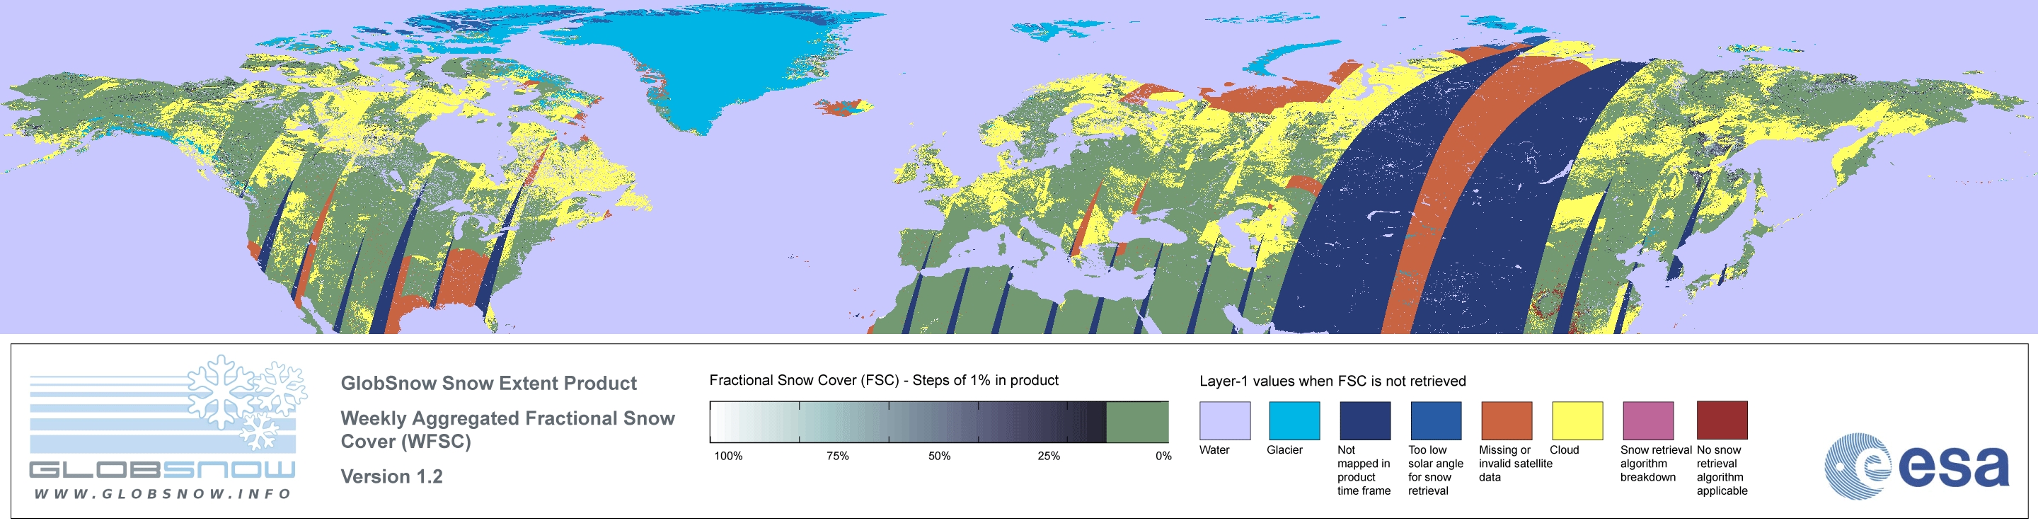
Task: Click the 'Version 1.2' text
Action: tap(391, 476)
